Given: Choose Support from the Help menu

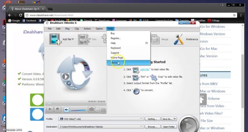Looking at the screenshot, I should [128, 53].
